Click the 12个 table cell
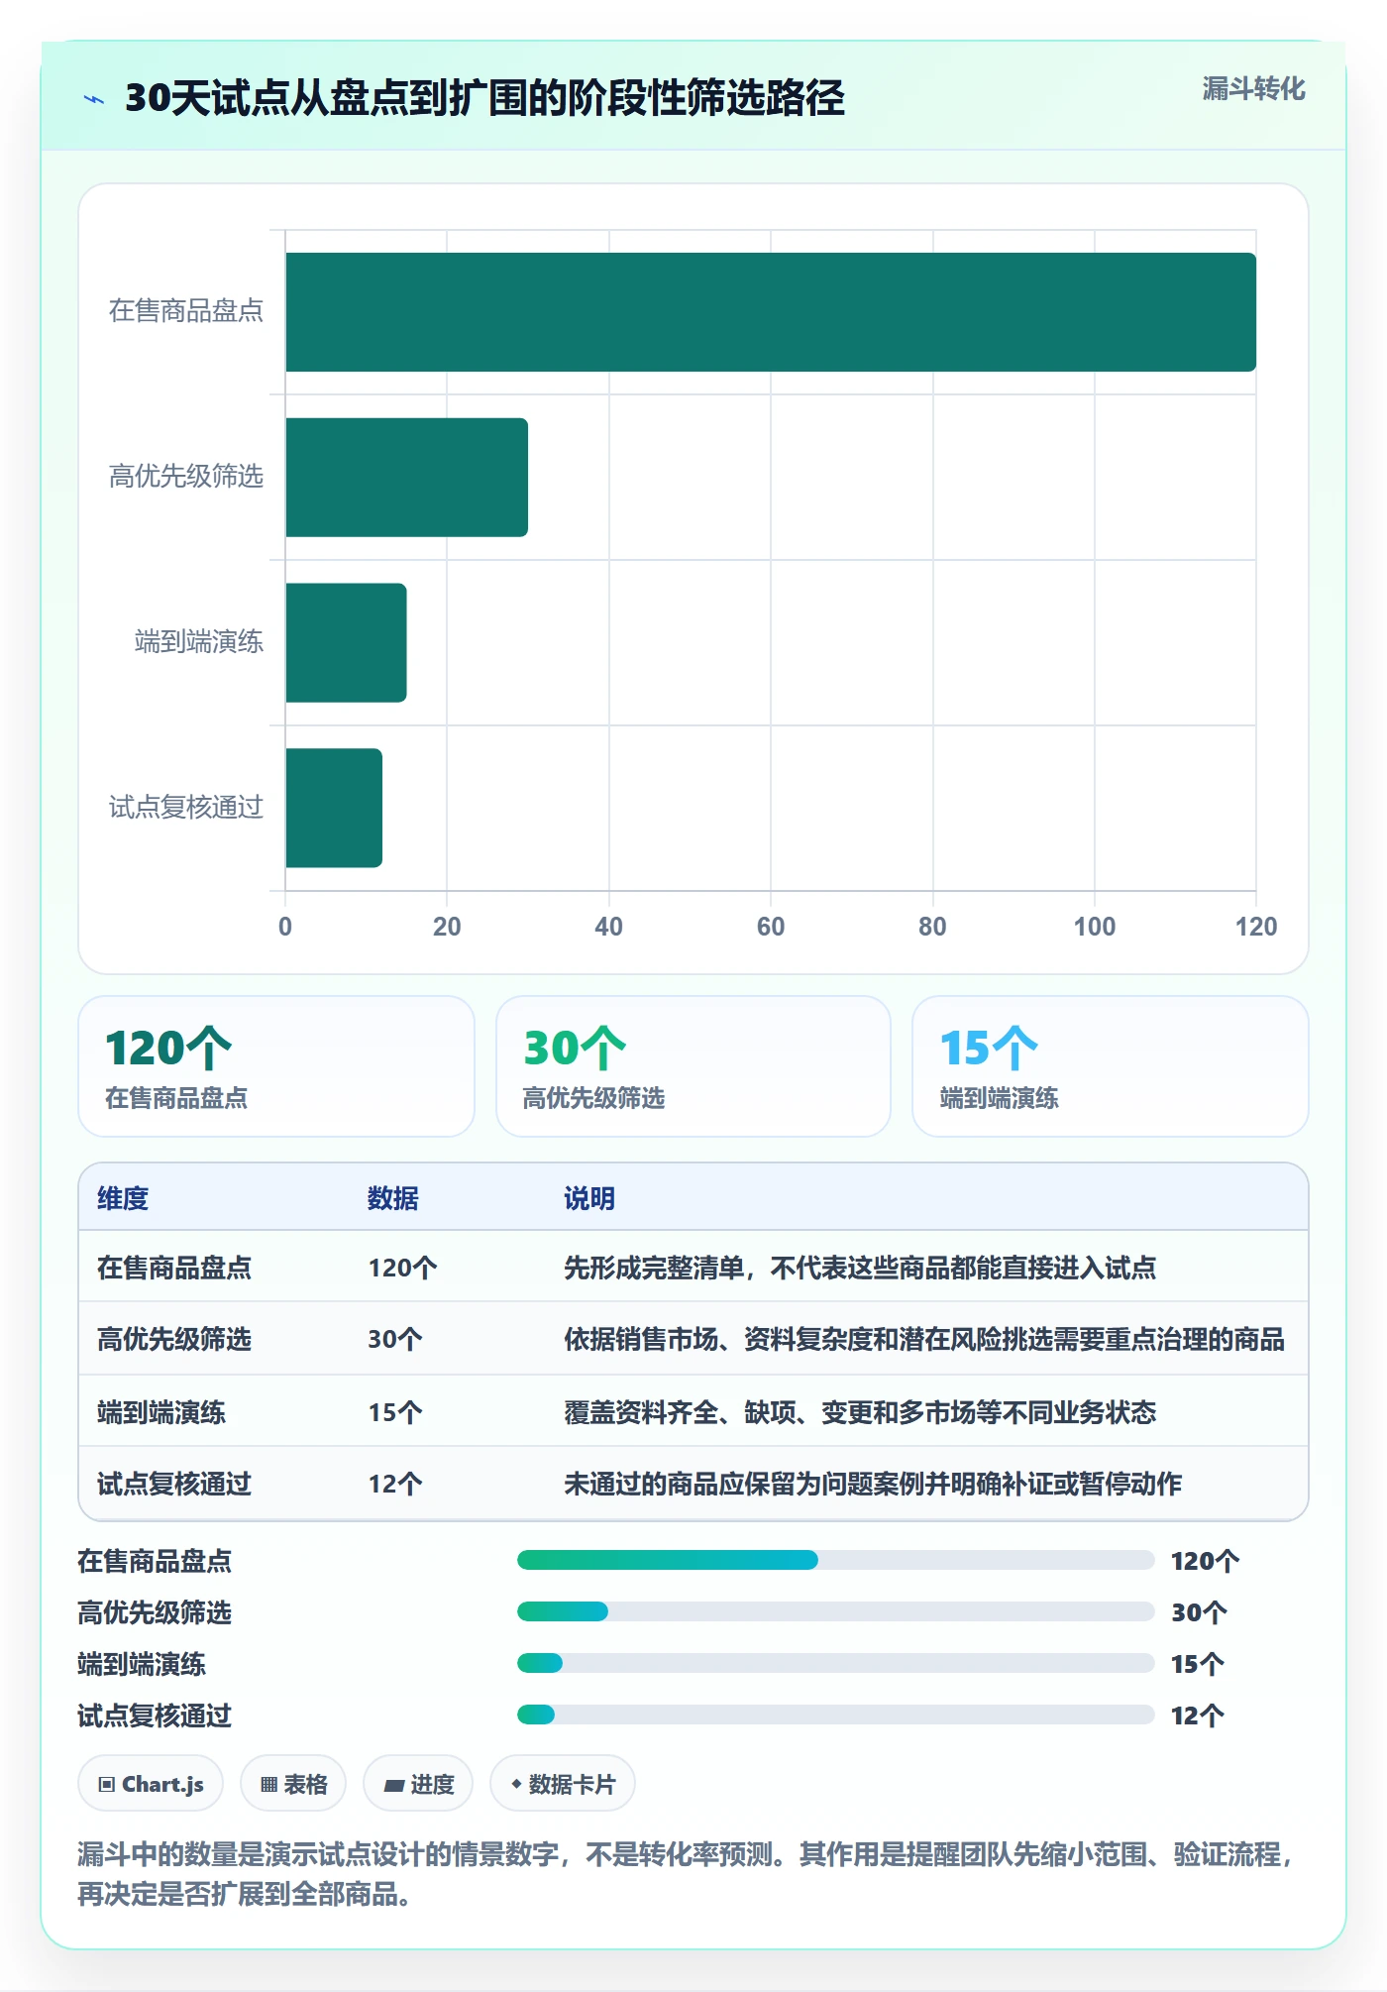The width and height of the screenshot is (1387, 1992). point(395,1484)
